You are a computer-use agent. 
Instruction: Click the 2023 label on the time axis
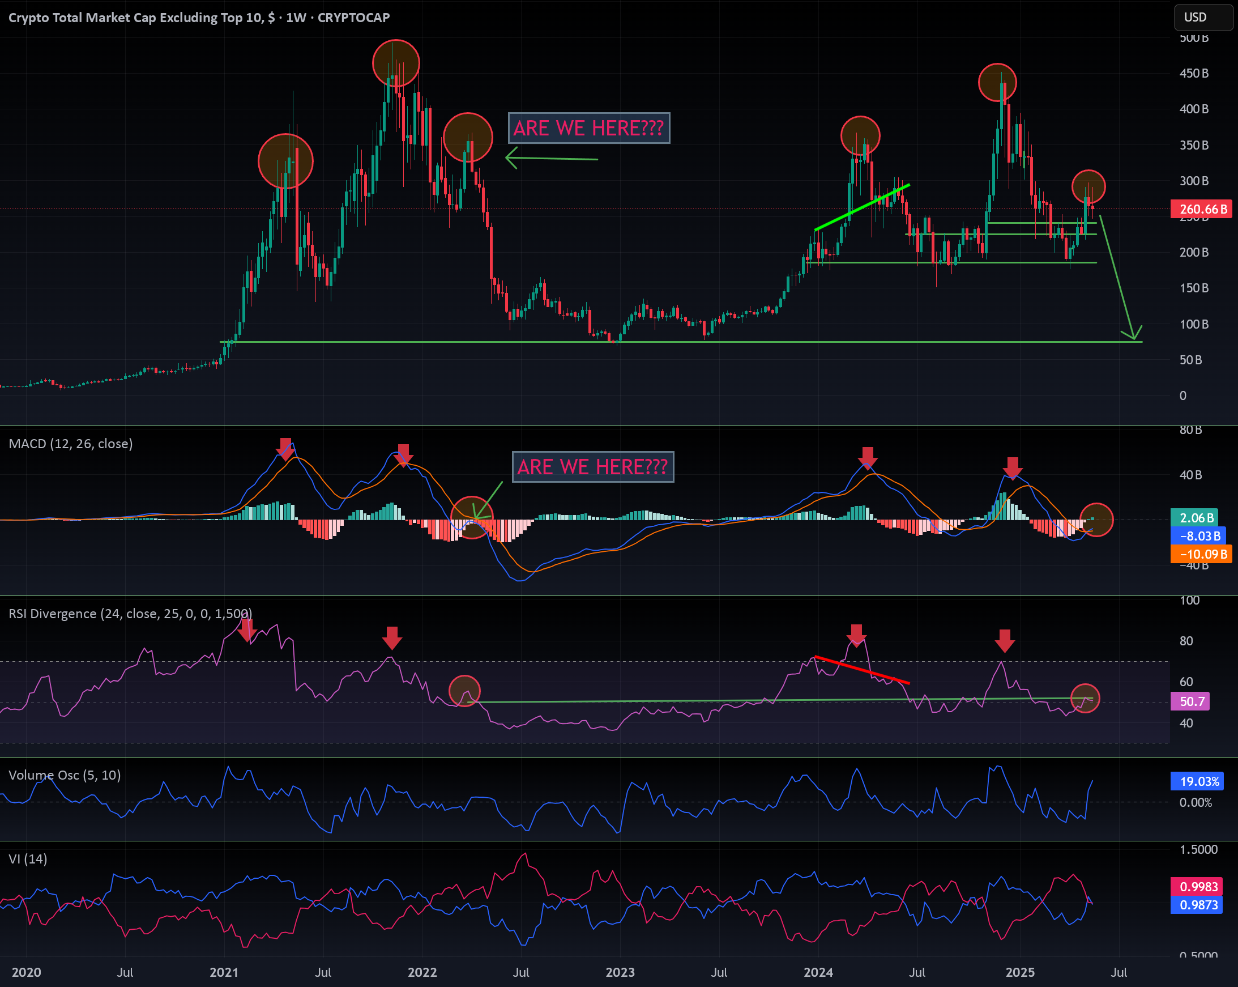[620, 972]
